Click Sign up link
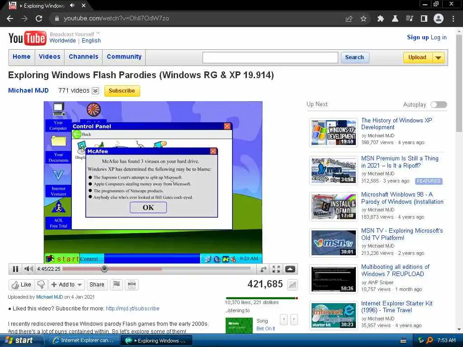 point(417,37)
